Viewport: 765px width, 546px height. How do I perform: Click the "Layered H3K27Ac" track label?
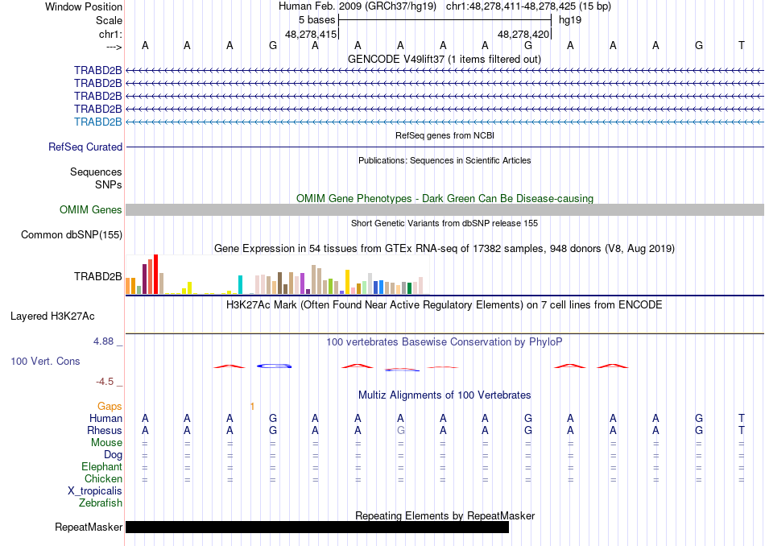pyautogui.click(x=52, y=316)
